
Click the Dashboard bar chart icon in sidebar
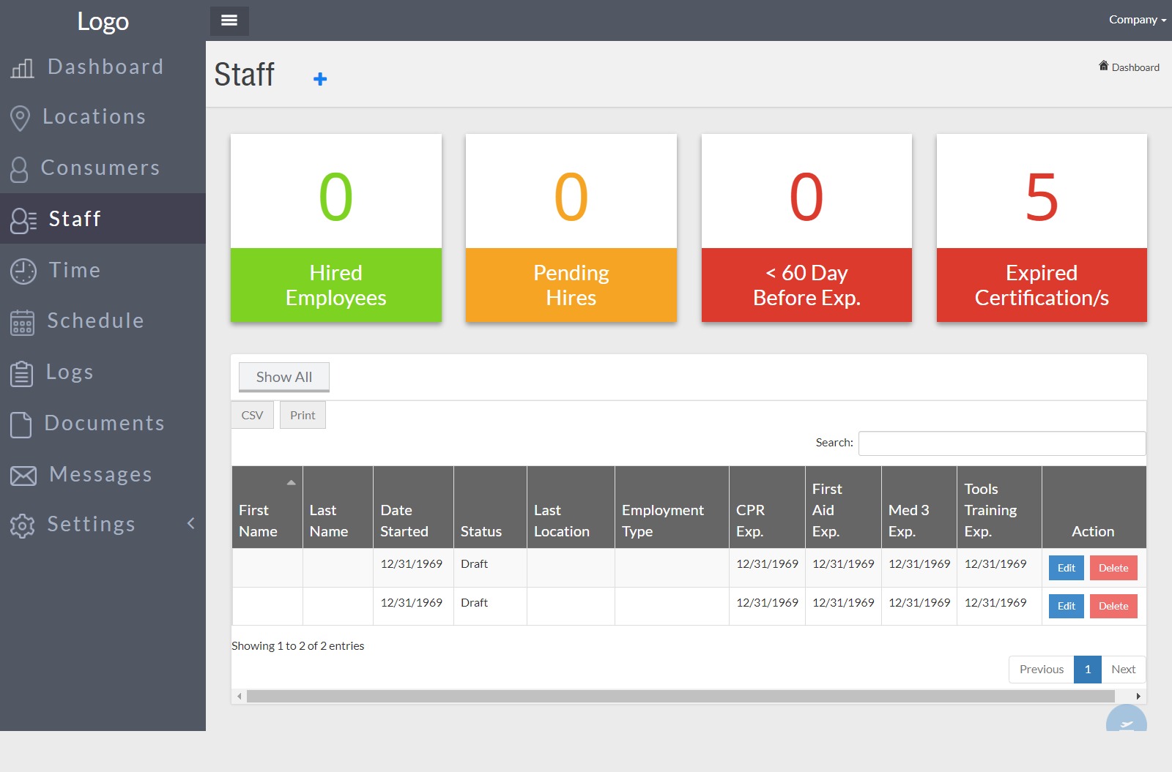click(22, 68)
